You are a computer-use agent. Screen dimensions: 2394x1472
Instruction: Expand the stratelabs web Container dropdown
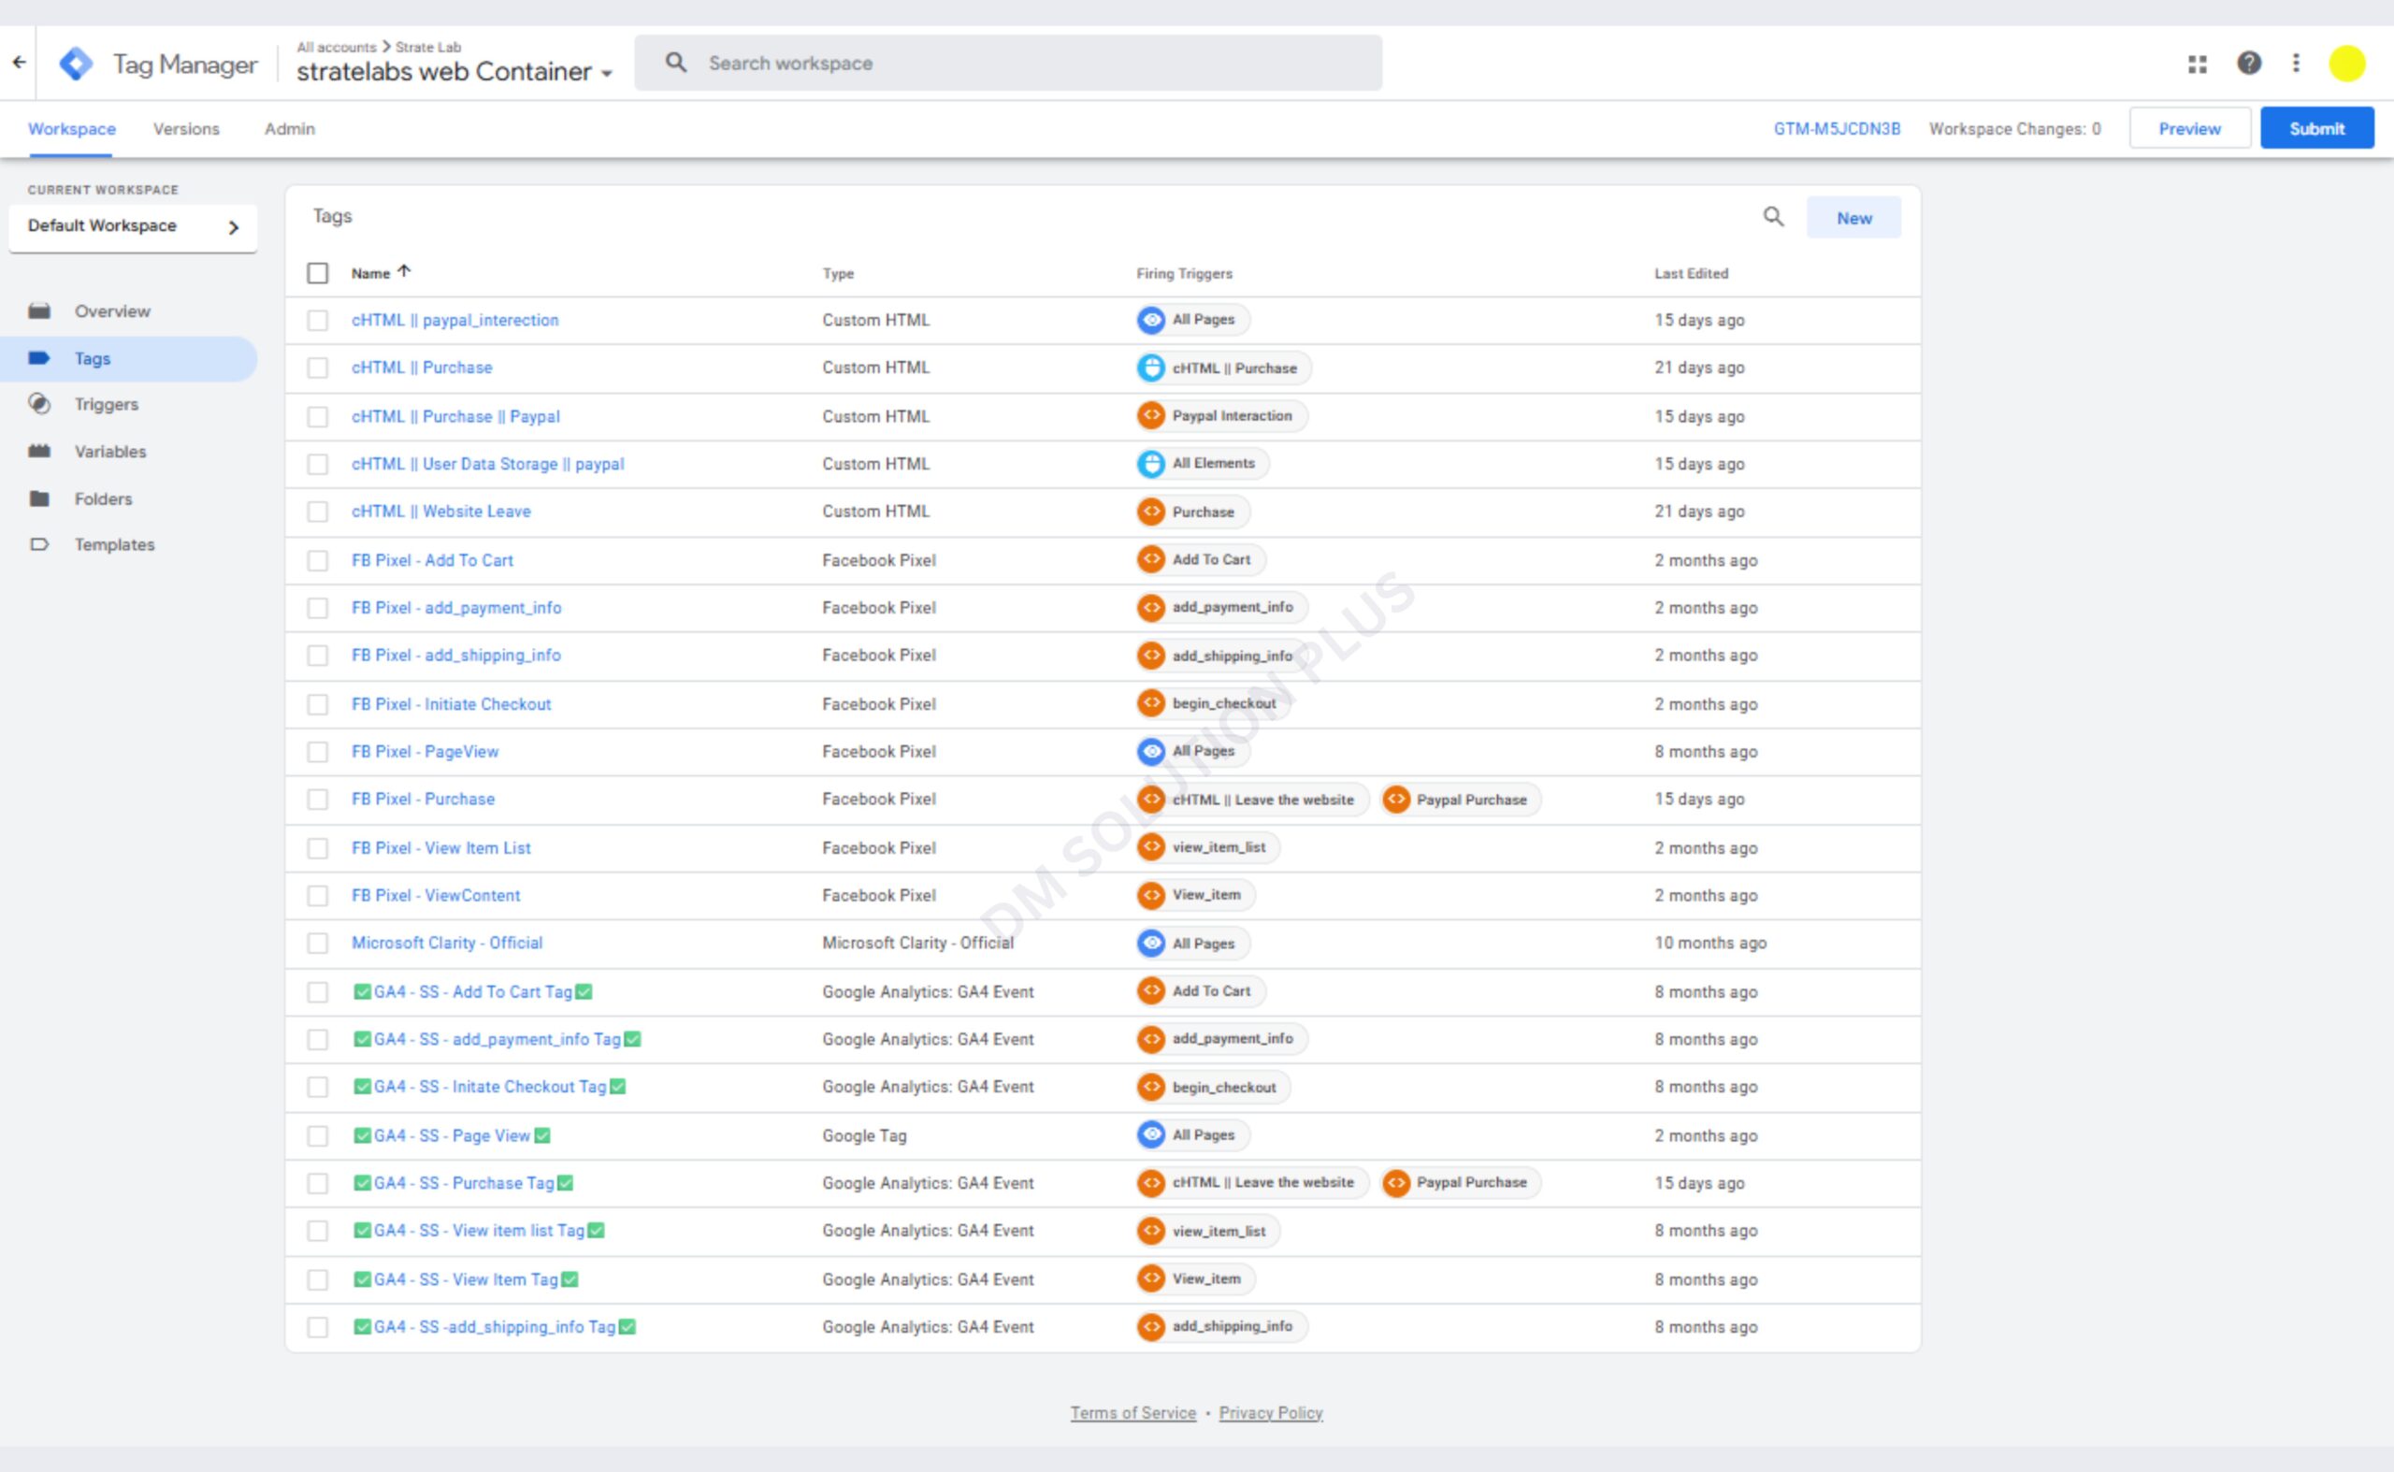point(607,74)
